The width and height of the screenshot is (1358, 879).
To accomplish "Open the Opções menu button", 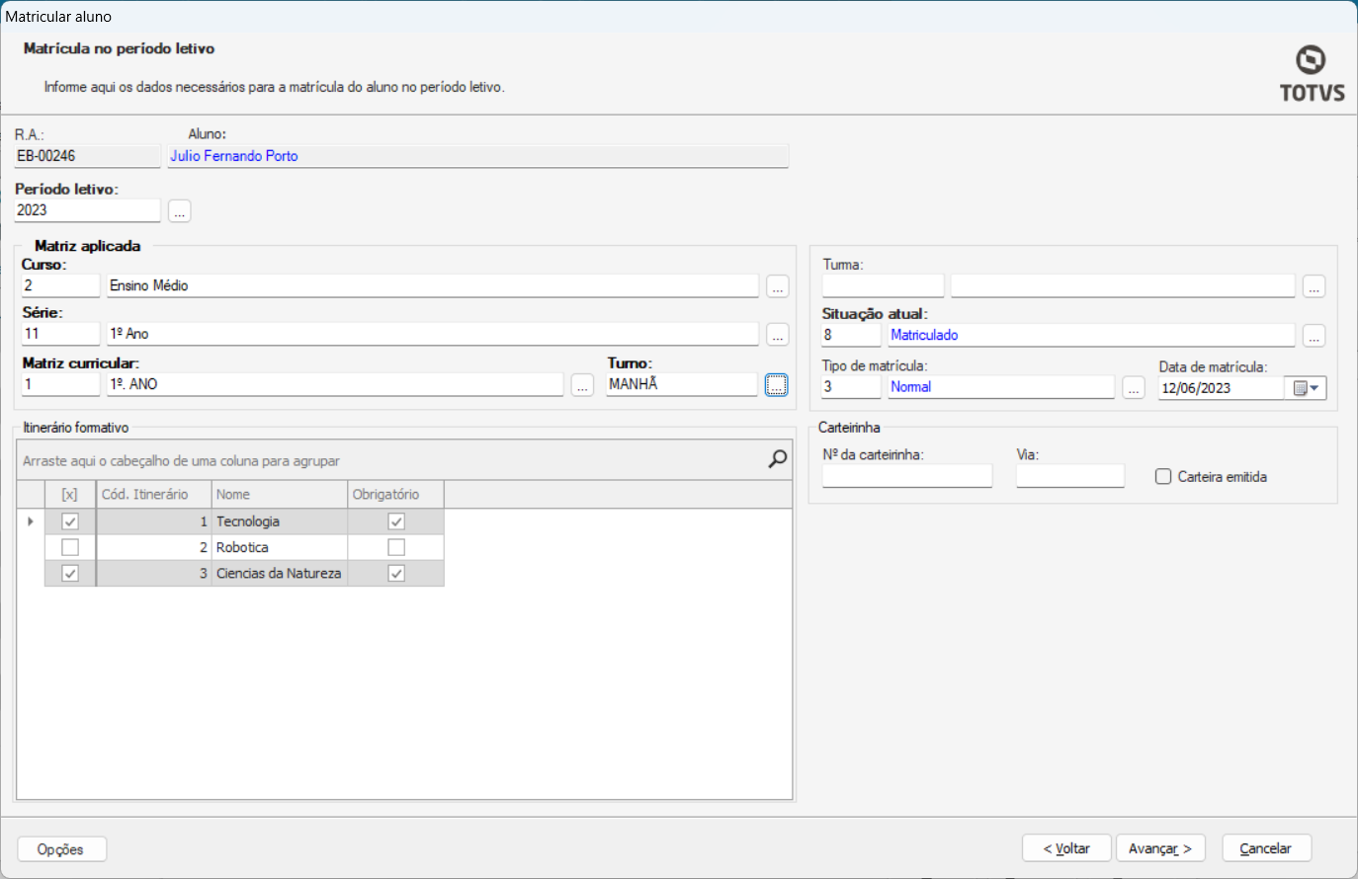I will tap(61, 849).
